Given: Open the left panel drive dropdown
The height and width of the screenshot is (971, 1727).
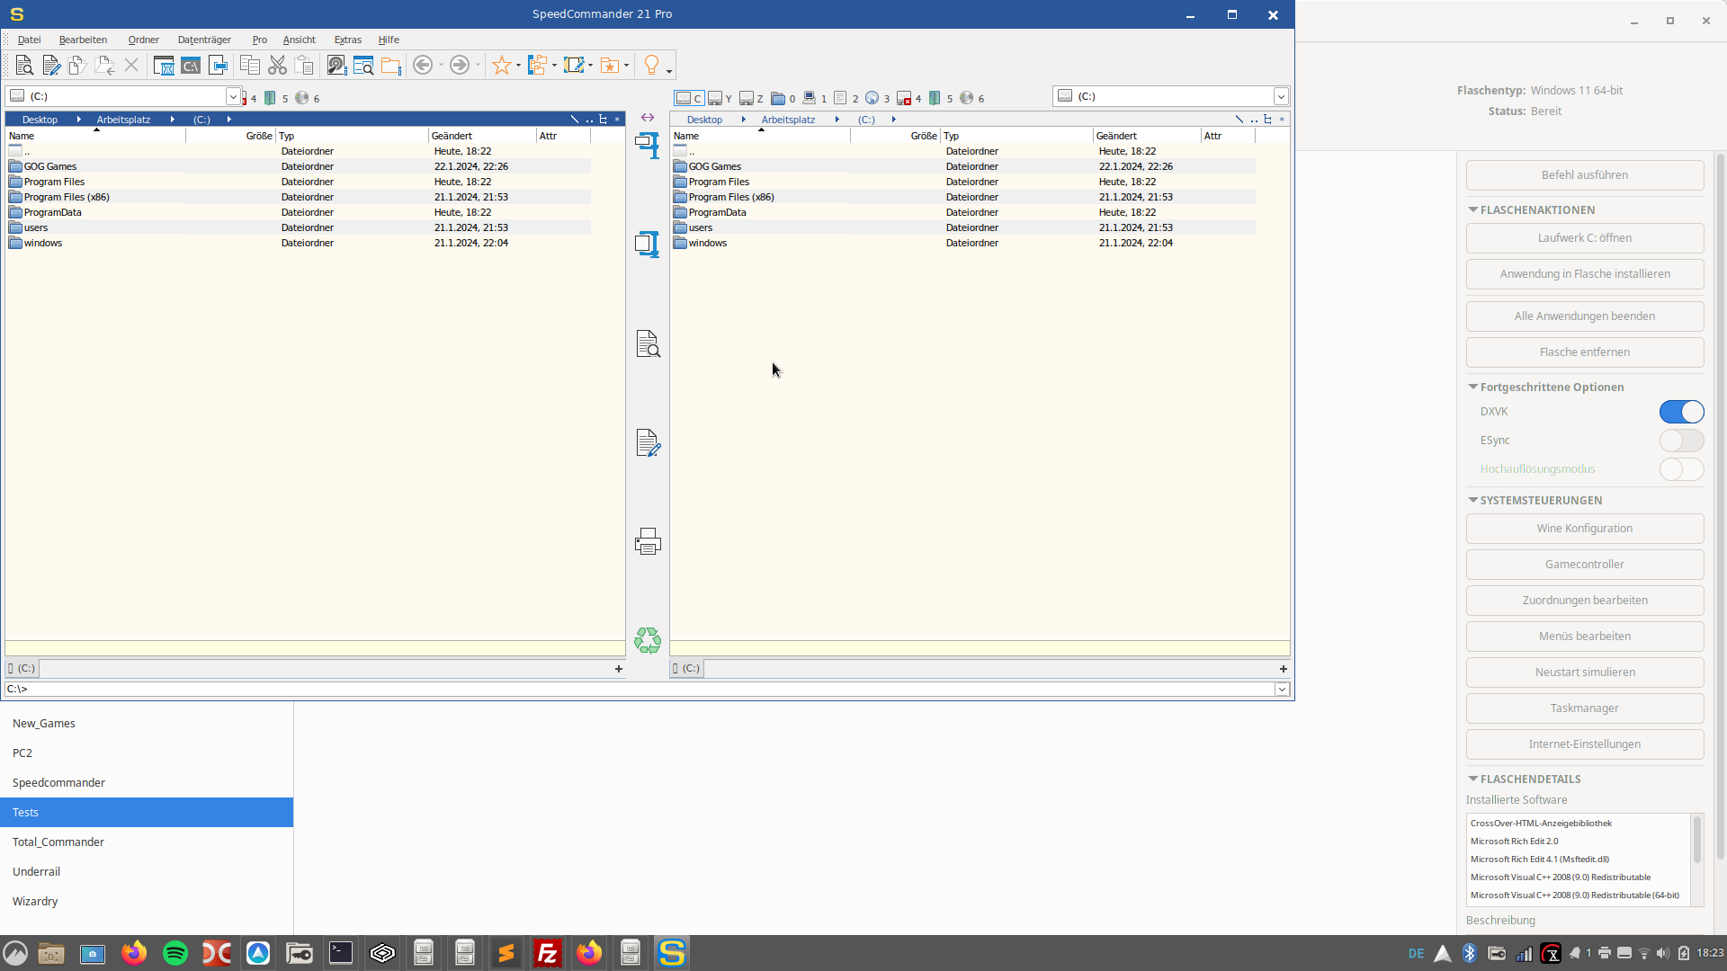Looking at the screenshot, I should click(233, 96).
